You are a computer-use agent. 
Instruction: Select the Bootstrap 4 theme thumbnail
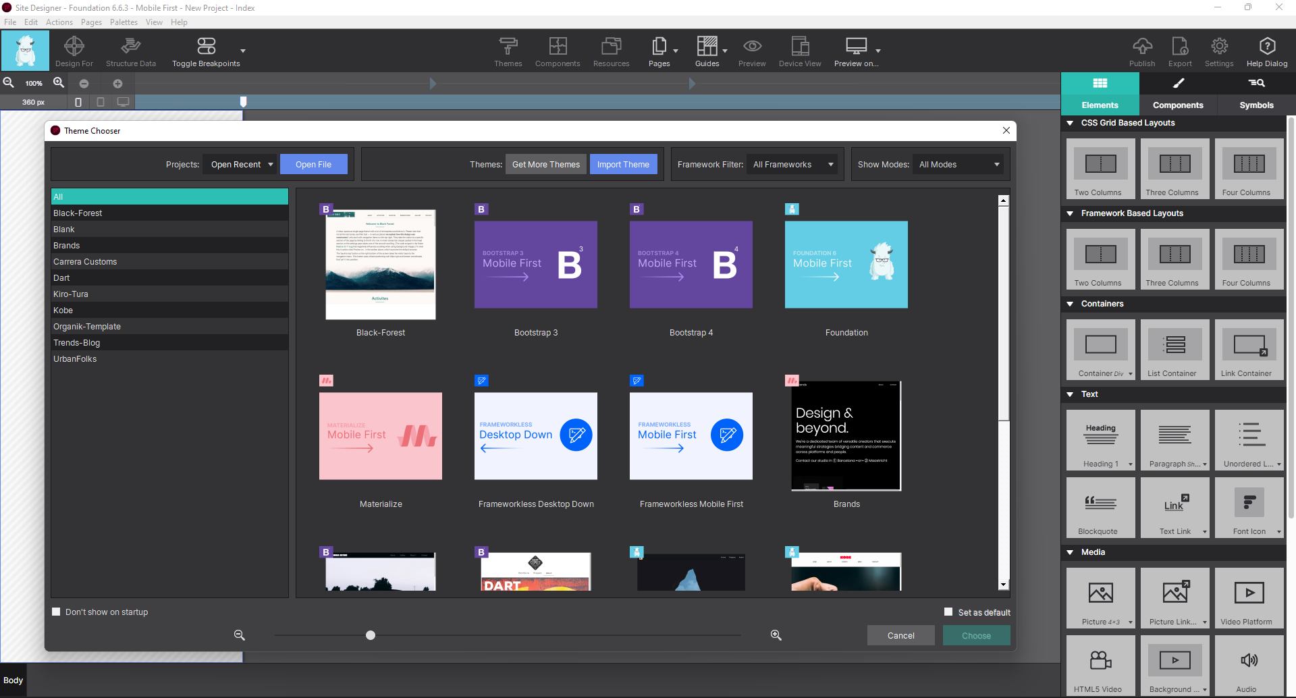coord(691,264)
